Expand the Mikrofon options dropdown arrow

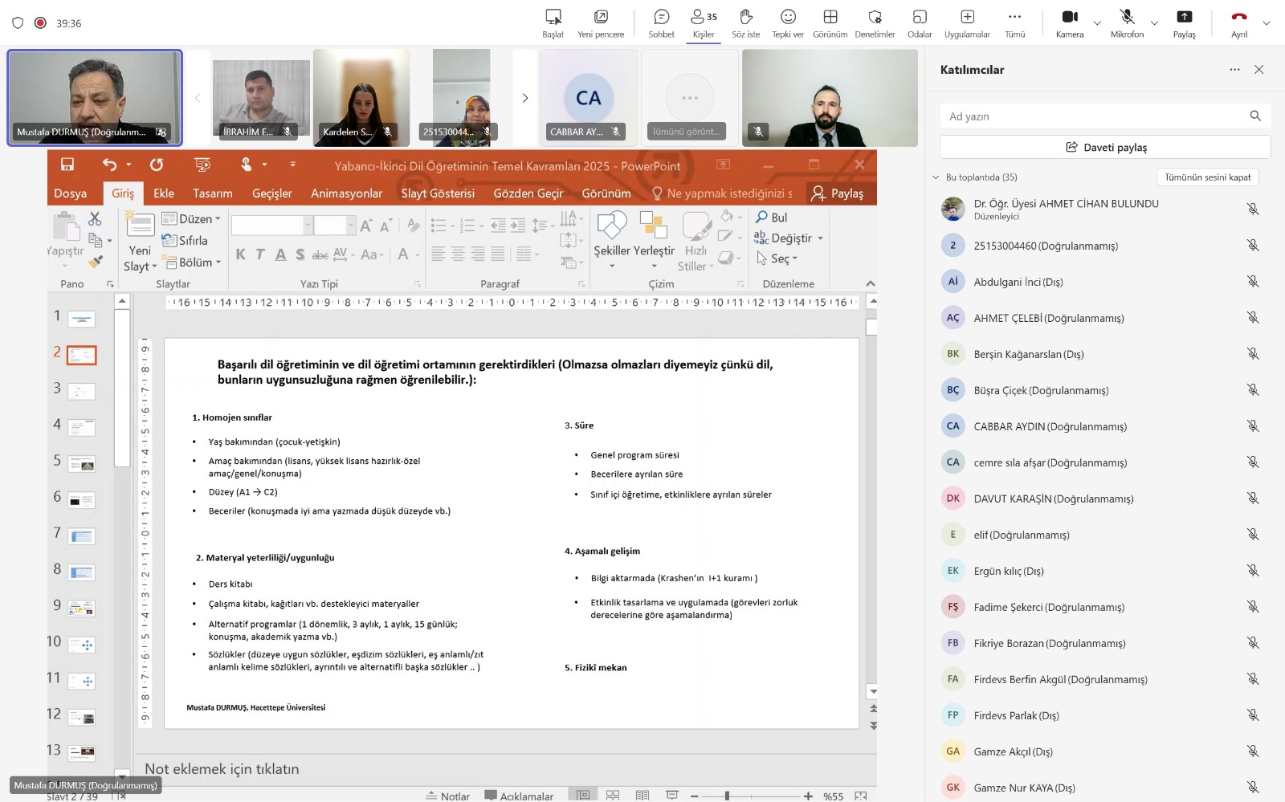(1154, 23)
